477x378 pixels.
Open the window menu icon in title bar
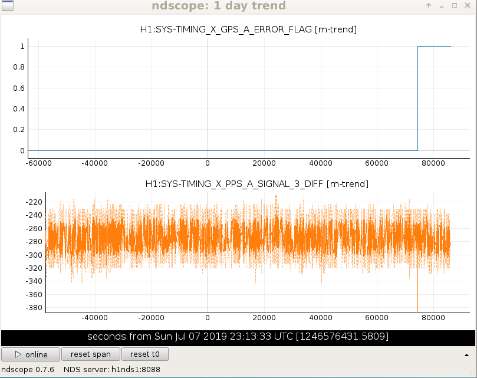coord(7,5)
